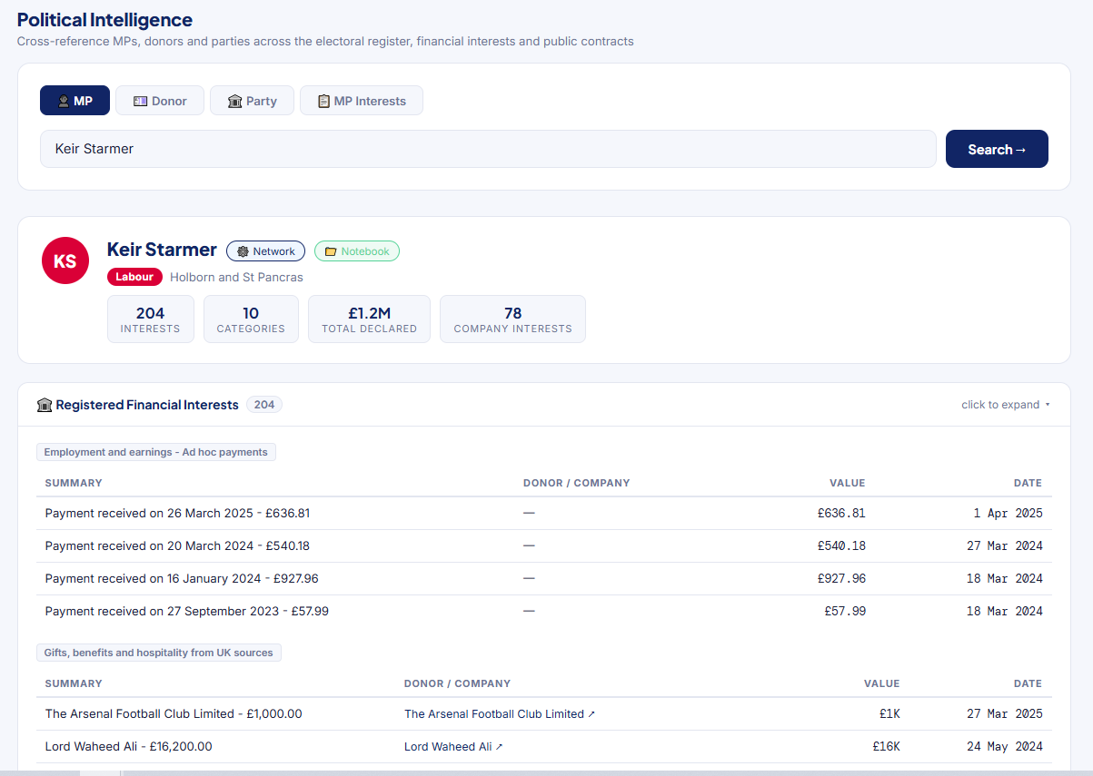Click the 'Lord Waheed Ali - £16,200.00' summary

tap(129, 747)
